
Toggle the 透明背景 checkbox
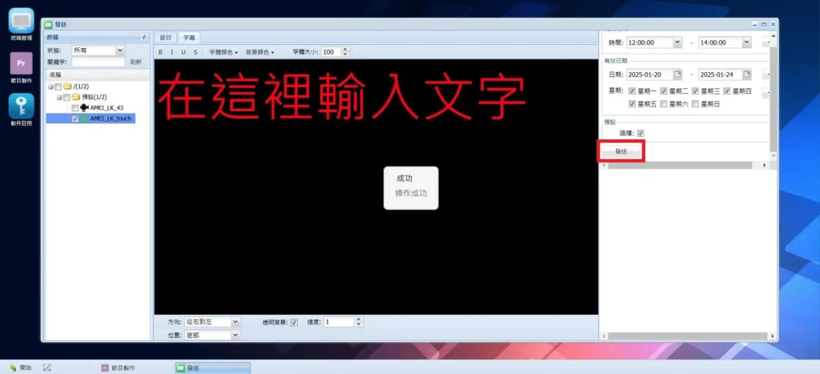pyautogui.click(x=294, y=322)
